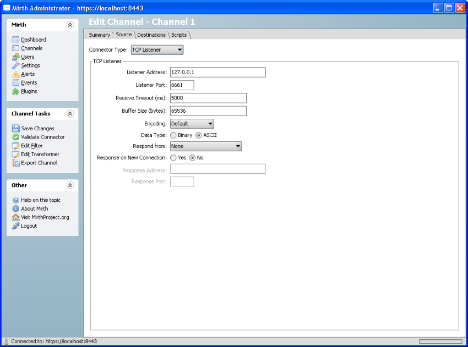The height and width of the screenshot is (347, 468).
Task: Click the Logout link
Action: tap(29, 226)
